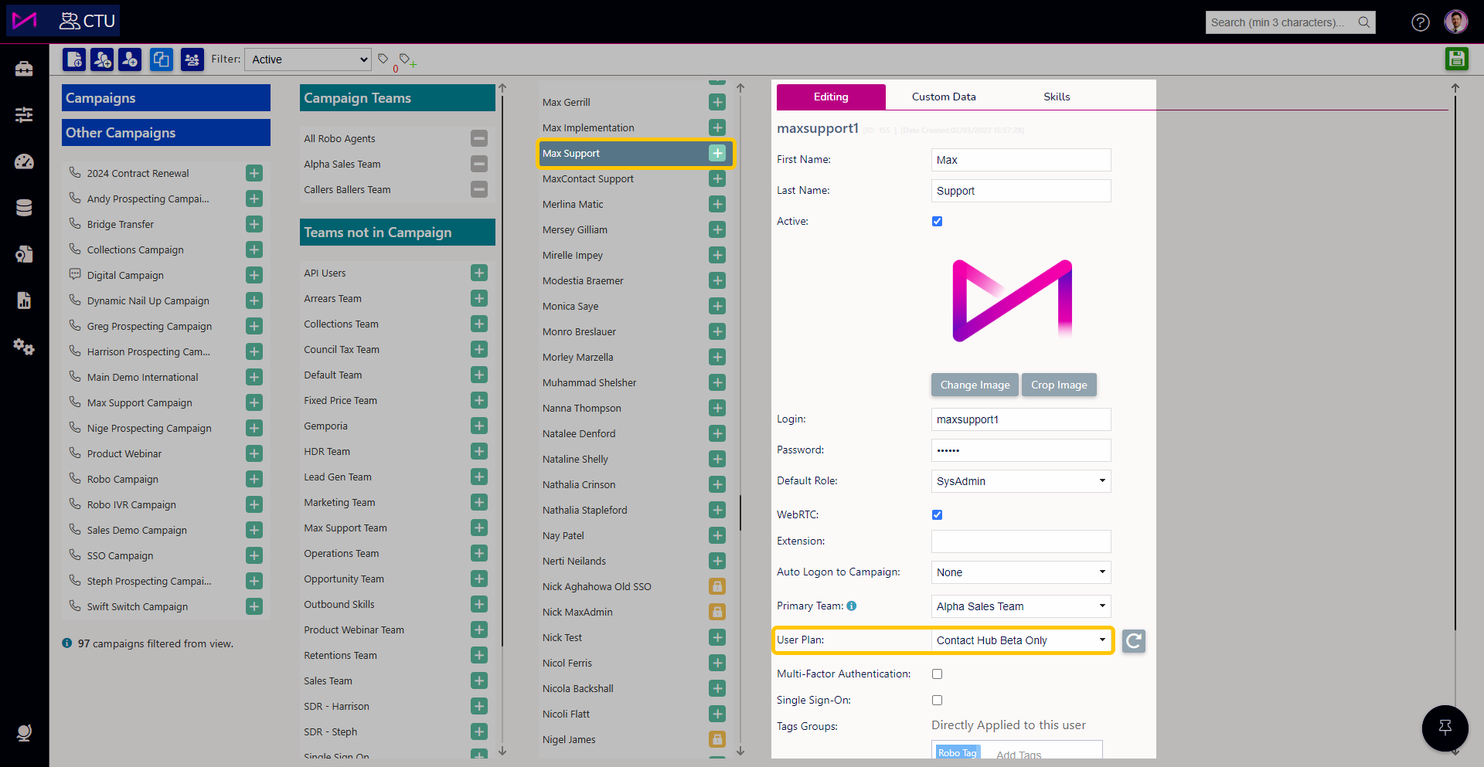Image resolution: width=1484 pixels, height=767 pixels.
Task: Enable the Single Sign-On checkbox
Action: point(937,701)
